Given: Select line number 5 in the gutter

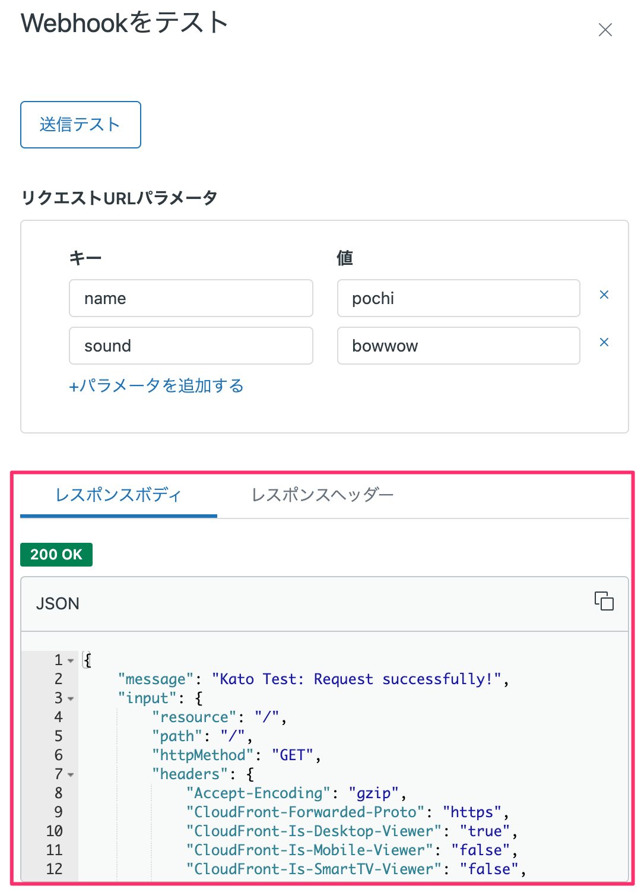Looking at the screenshot, I should tap(58, 736).
